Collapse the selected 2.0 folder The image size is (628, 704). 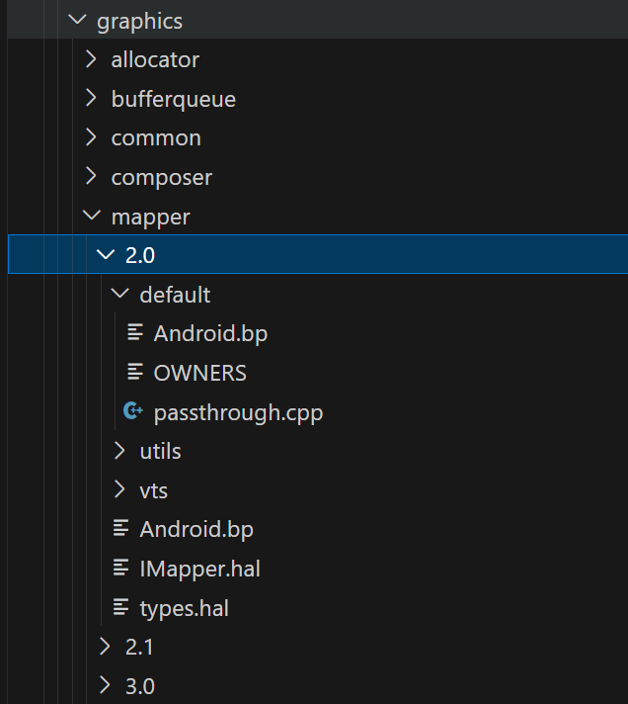point(106,254)
